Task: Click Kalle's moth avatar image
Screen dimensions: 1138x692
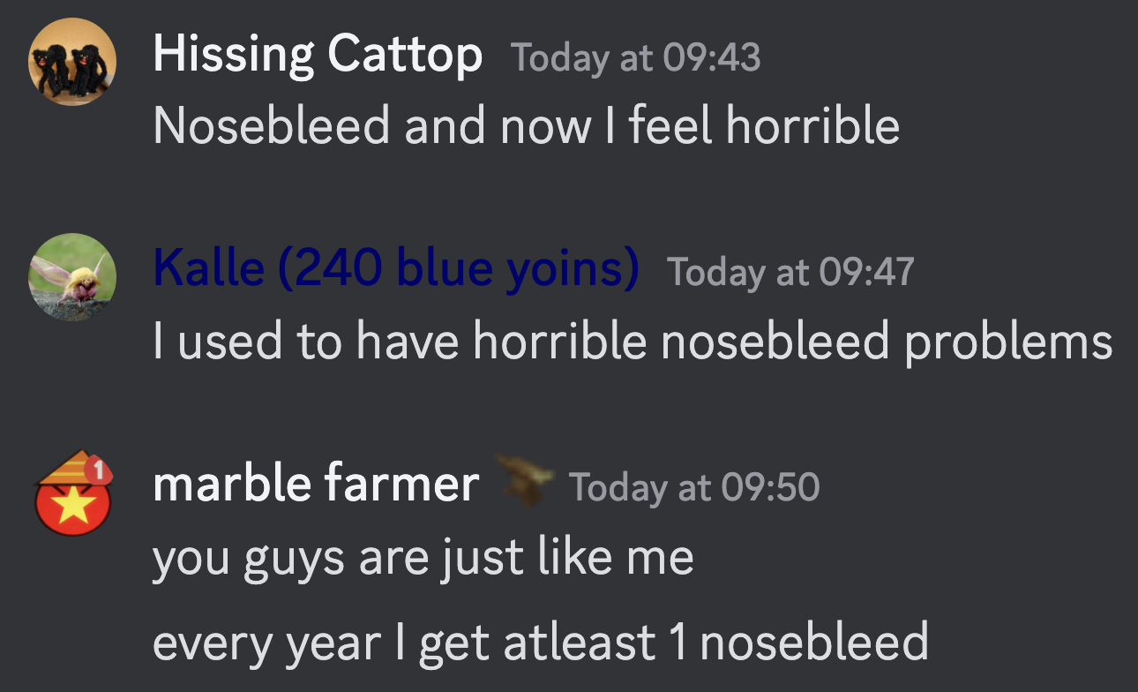Action: 72,277
